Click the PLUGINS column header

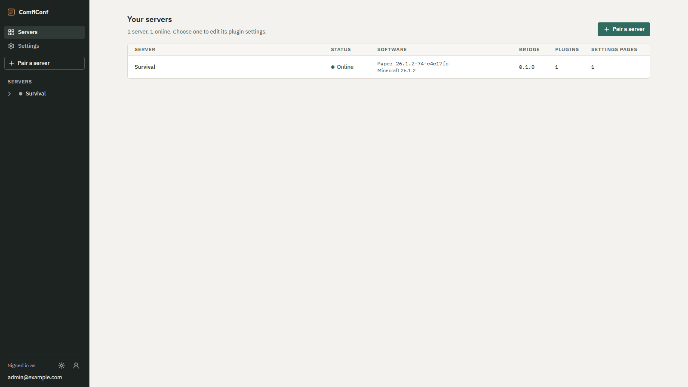tap(567, 49)
